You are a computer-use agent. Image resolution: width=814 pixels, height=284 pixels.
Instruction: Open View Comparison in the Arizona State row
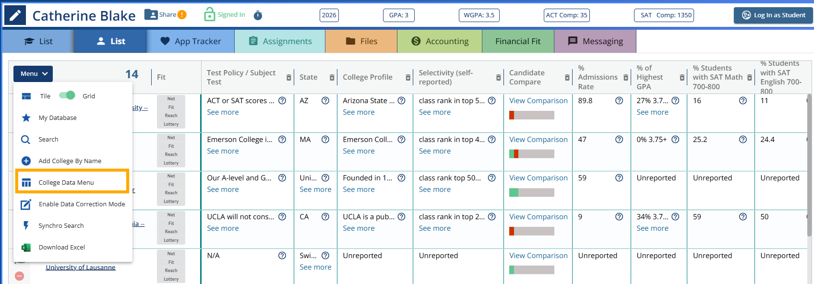coord(539,101)
